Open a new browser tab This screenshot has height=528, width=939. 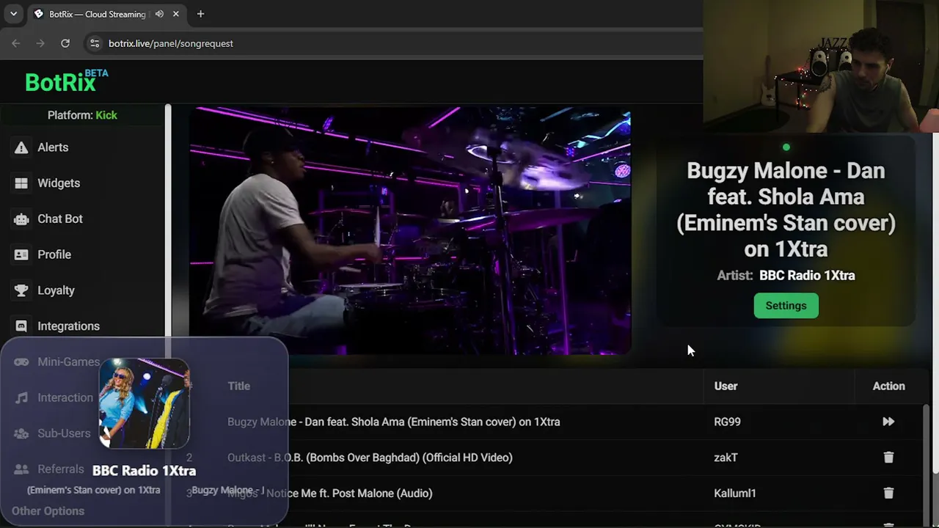point(200,14)
